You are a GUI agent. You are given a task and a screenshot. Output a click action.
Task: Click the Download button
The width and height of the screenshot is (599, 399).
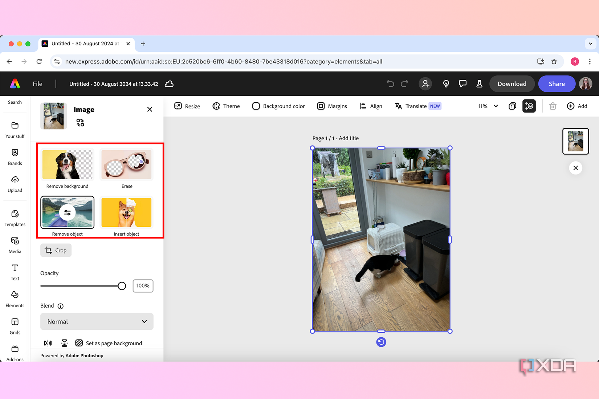(512, 84)
